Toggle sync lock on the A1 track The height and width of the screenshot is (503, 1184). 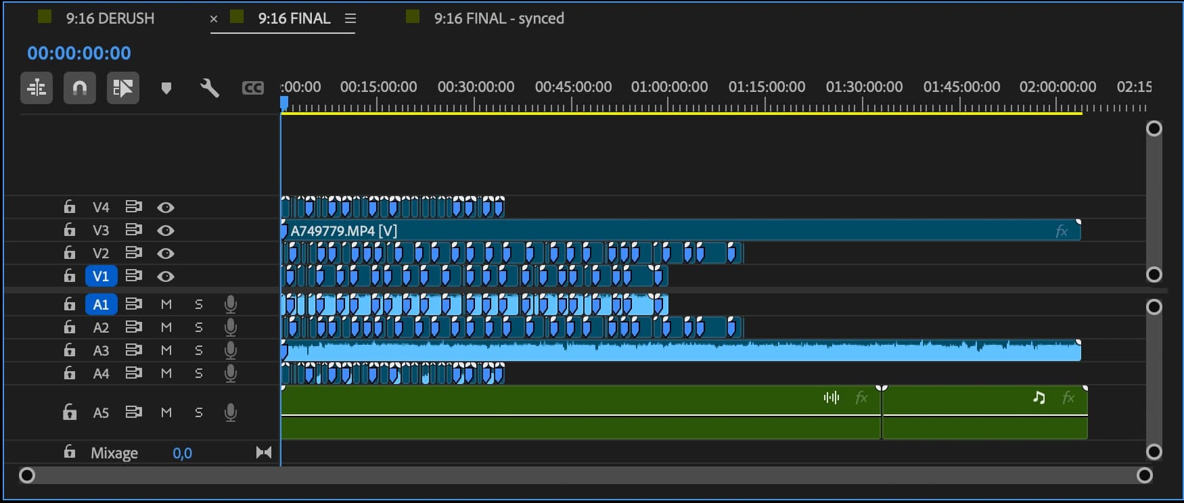pyautogui.click(x=134, y=304)
